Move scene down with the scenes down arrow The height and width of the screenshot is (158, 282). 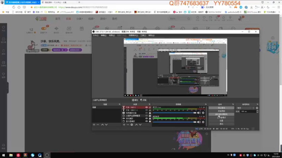click(x=106, y=125)
